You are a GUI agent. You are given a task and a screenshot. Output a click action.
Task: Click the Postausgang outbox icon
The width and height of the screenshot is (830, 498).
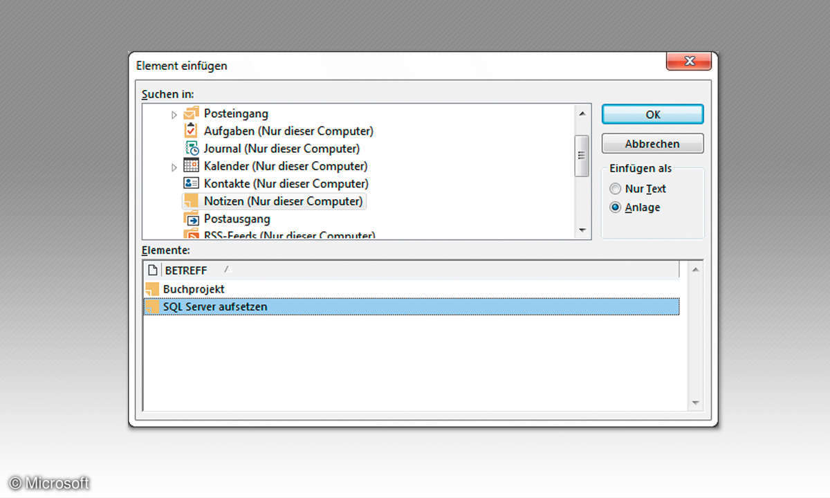point(191,219)
